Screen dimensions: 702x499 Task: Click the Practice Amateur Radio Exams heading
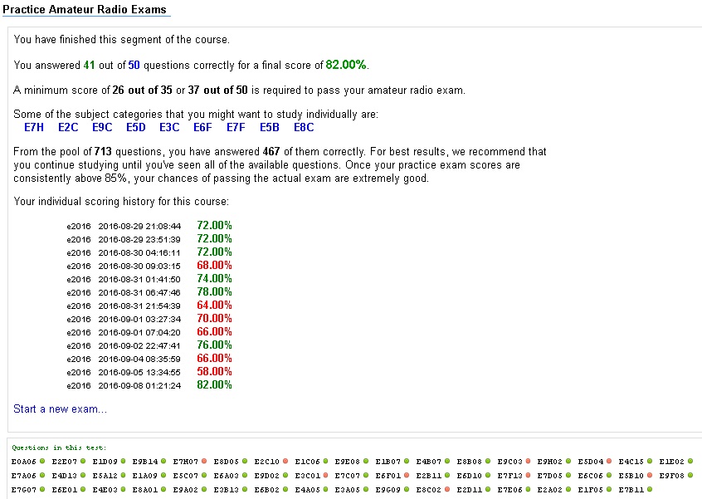tap(85, 9)
